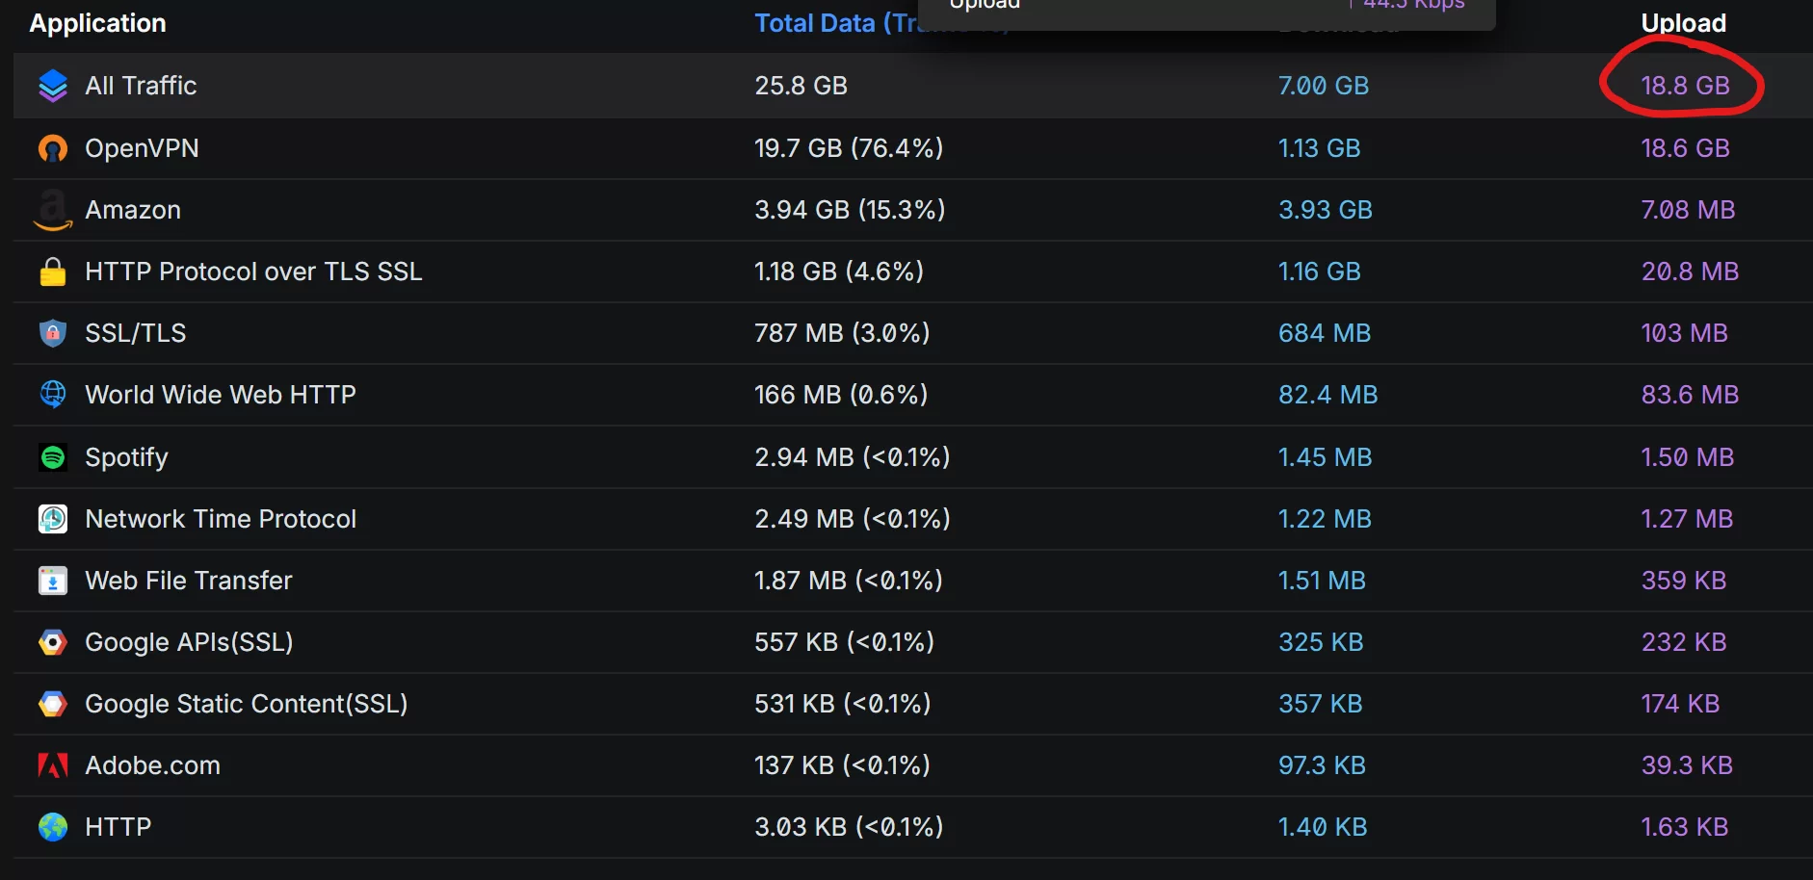Select the Amazon application name
The image size is (1813, 880).
[133, 210]
